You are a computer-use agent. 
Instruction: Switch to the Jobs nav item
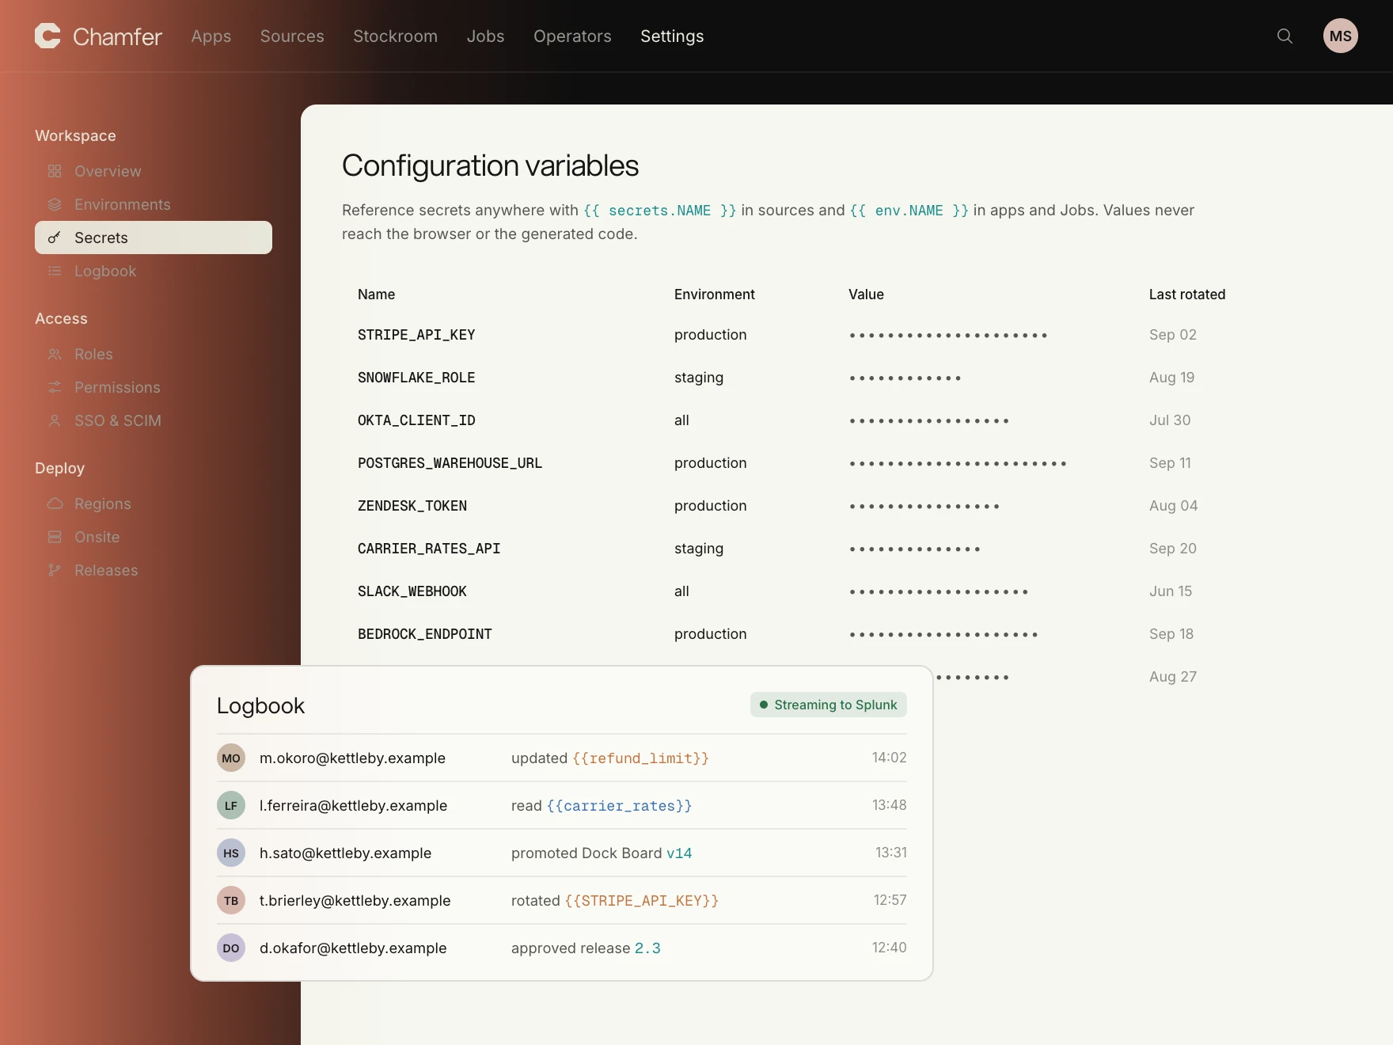coord(485,36)
